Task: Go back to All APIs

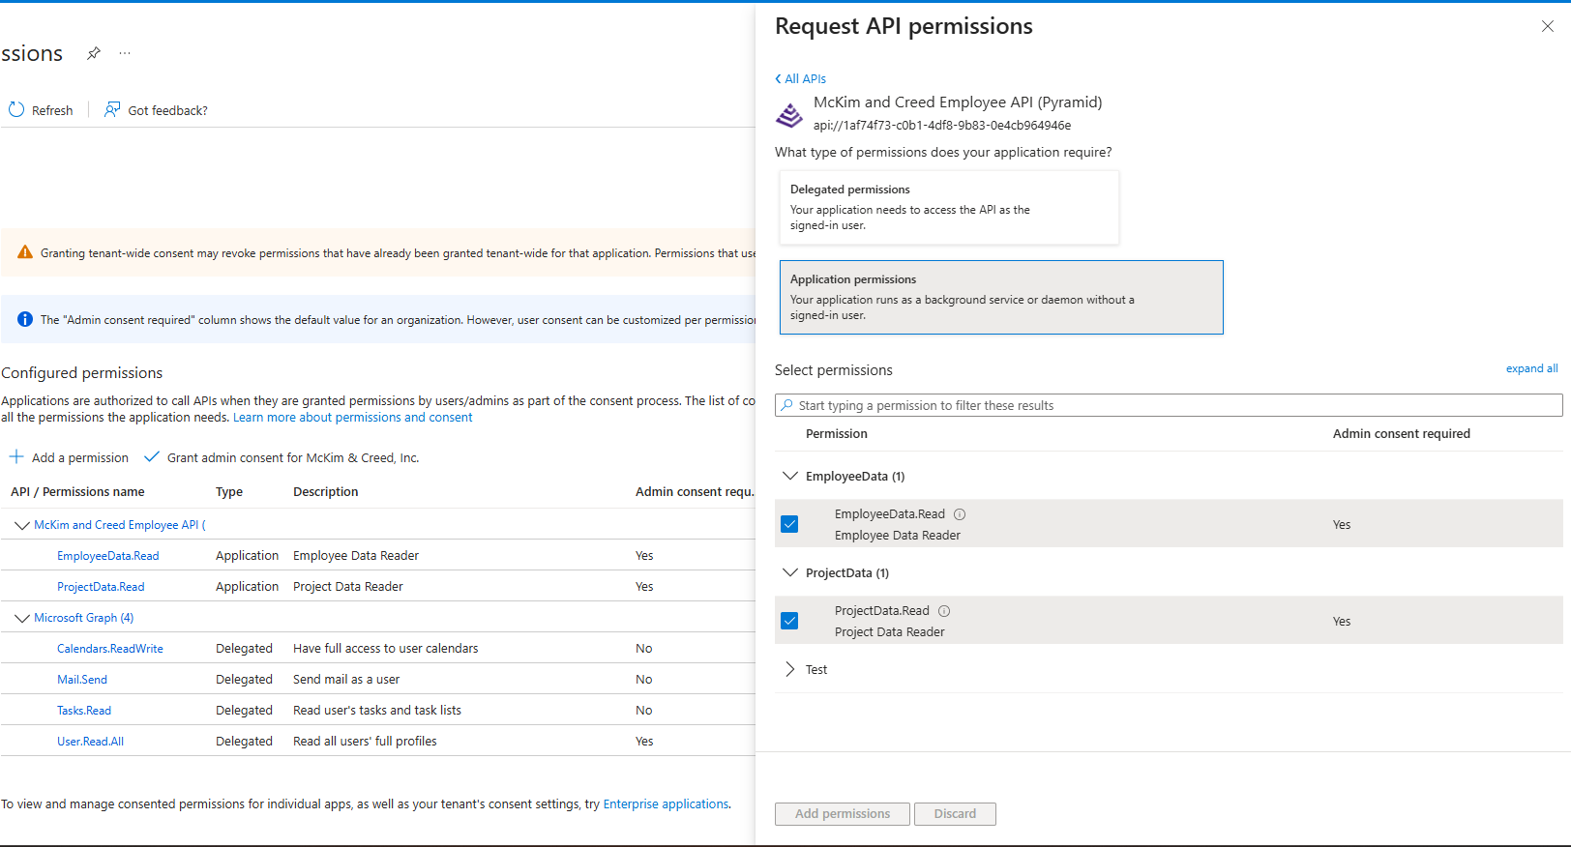Action: [x=801, y=78]
